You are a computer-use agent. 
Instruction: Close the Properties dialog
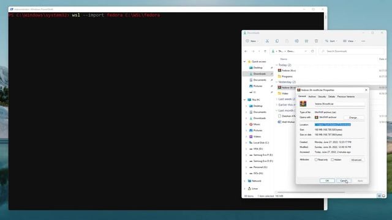coord(366,90)
